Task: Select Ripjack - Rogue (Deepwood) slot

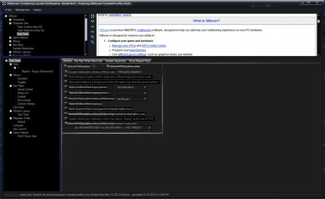Action: tap(37, 71)
